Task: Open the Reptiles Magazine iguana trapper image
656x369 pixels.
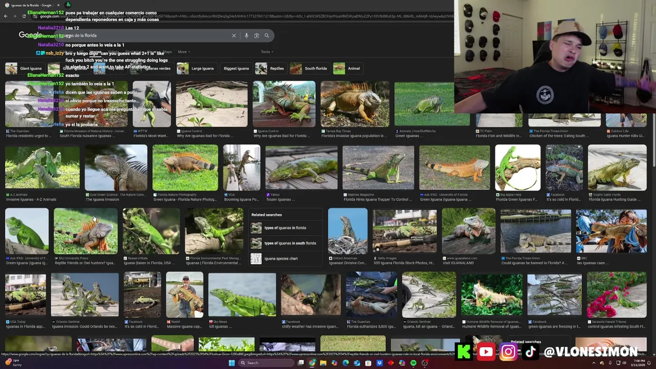Action: pyautogui.click(x=378, y=168)
